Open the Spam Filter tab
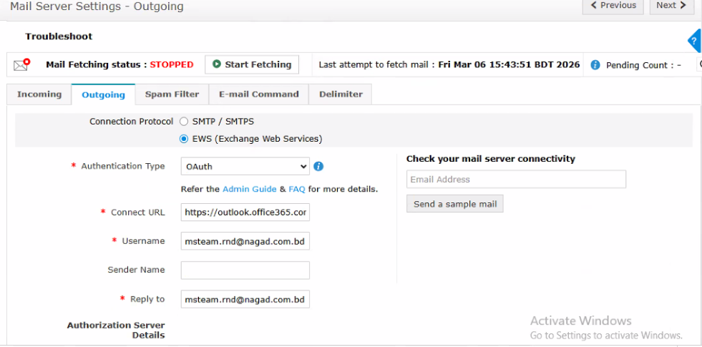 tap(172, 94)
